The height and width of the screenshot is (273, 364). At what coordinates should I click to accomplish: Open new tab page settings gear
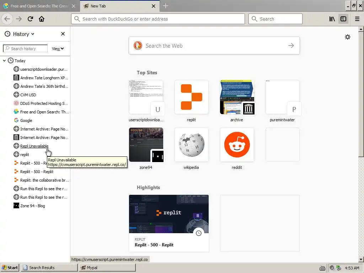coord(348,37)
